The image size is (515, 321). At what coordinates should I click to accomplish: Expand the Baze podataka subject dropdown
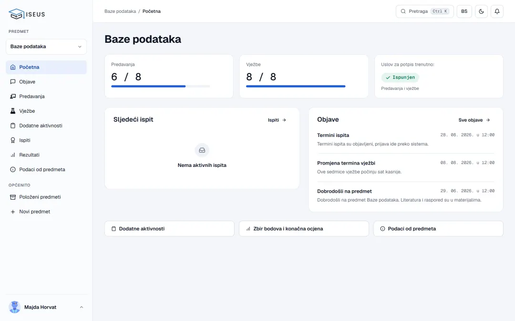[46, 47]
